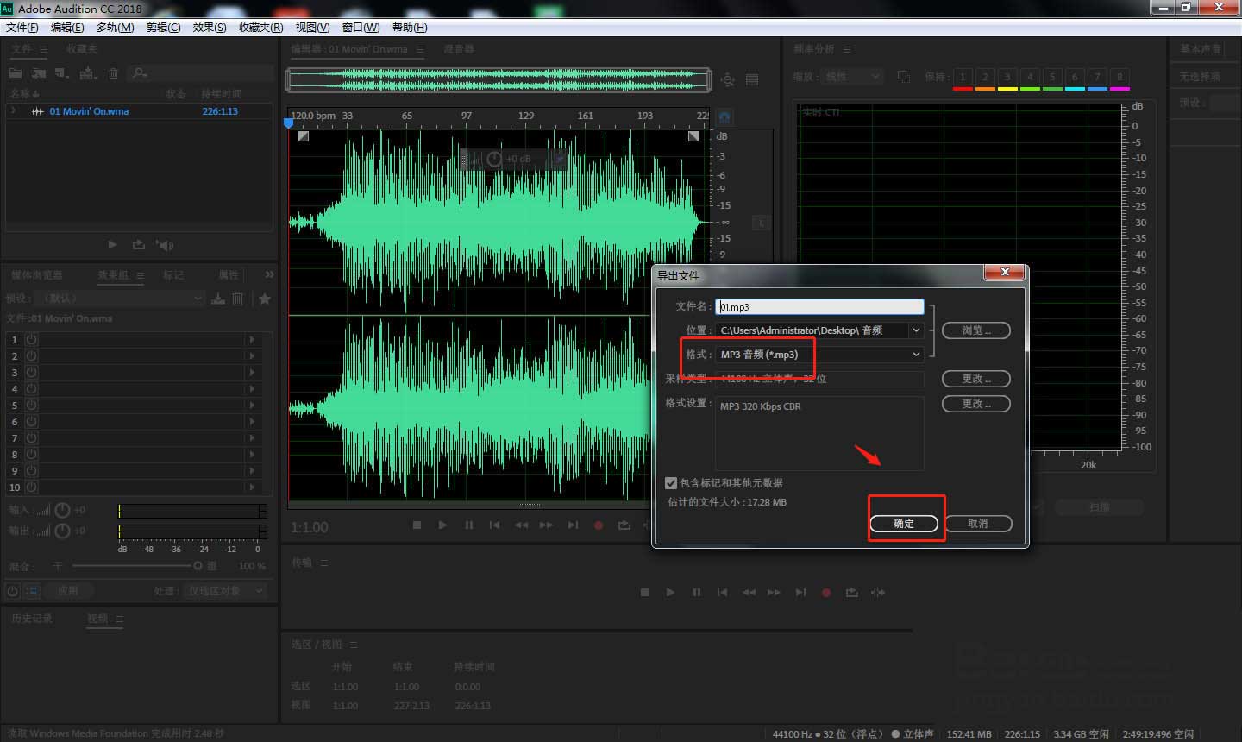Toggle power for effect slot 2
Viewport: 1242px width, 742px height.
point(31,356)
